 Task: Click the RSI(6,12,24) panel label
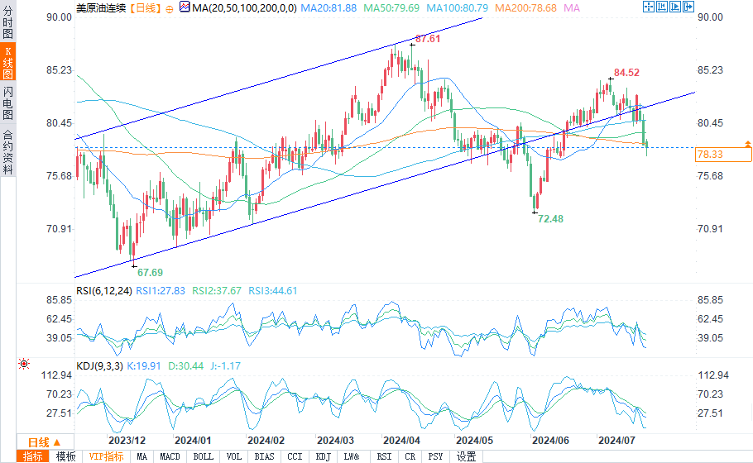click(103, 291)
